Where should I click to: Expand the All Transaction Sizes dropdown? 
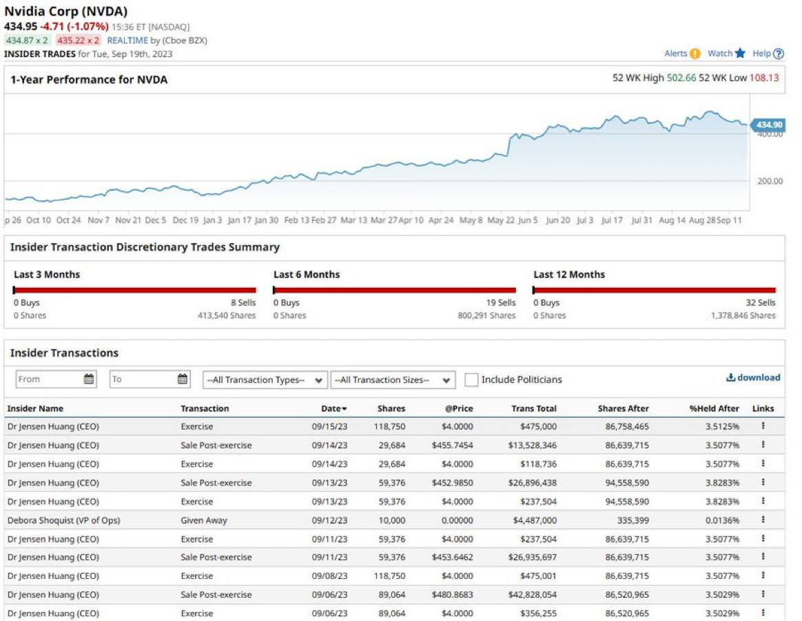pyautogui.click(x=393, y=380)
